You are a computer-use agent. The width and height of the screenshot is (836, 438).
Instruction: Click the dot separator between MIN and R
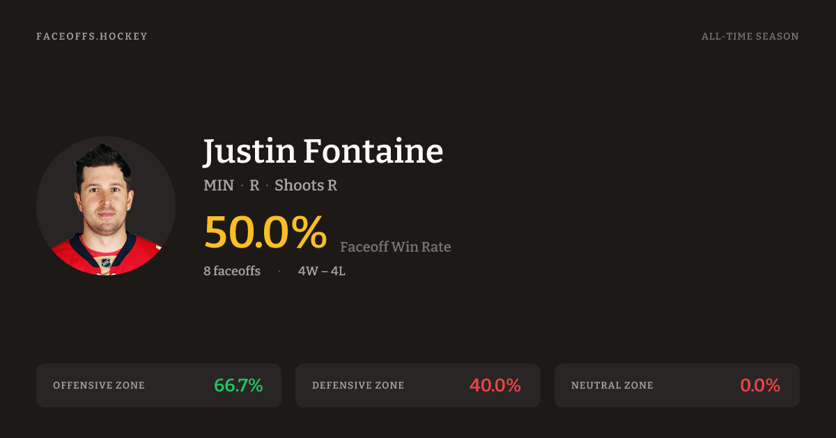pos(242,186)
